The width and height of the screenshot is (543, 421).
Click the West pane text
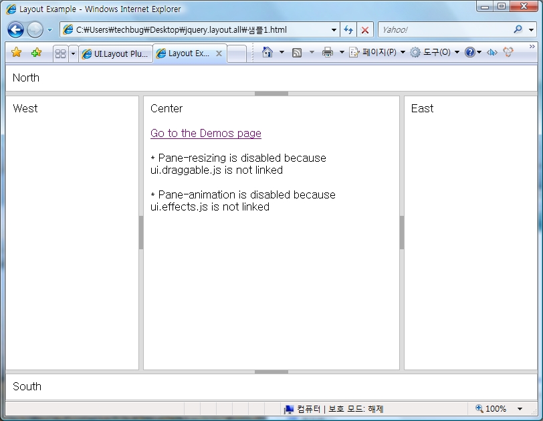pos(25,108)
